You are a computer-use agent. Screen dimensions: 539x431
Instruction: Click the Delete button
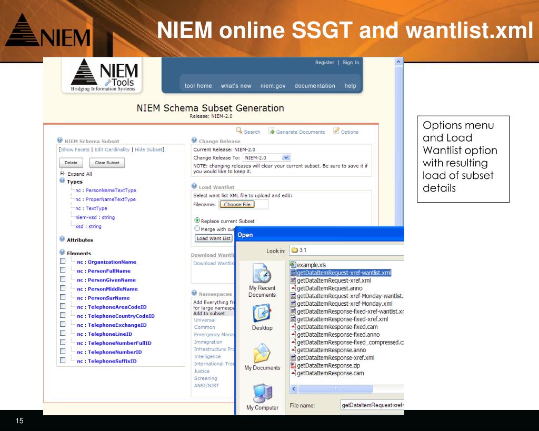(x=71, y=163)
